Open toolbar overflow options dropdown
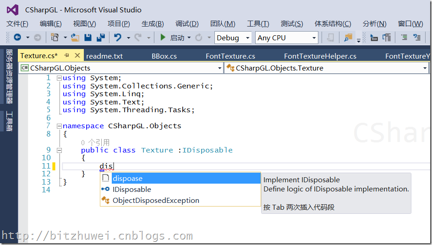The width and height of the screenshot is (432, 245). (x=359, y=40)
